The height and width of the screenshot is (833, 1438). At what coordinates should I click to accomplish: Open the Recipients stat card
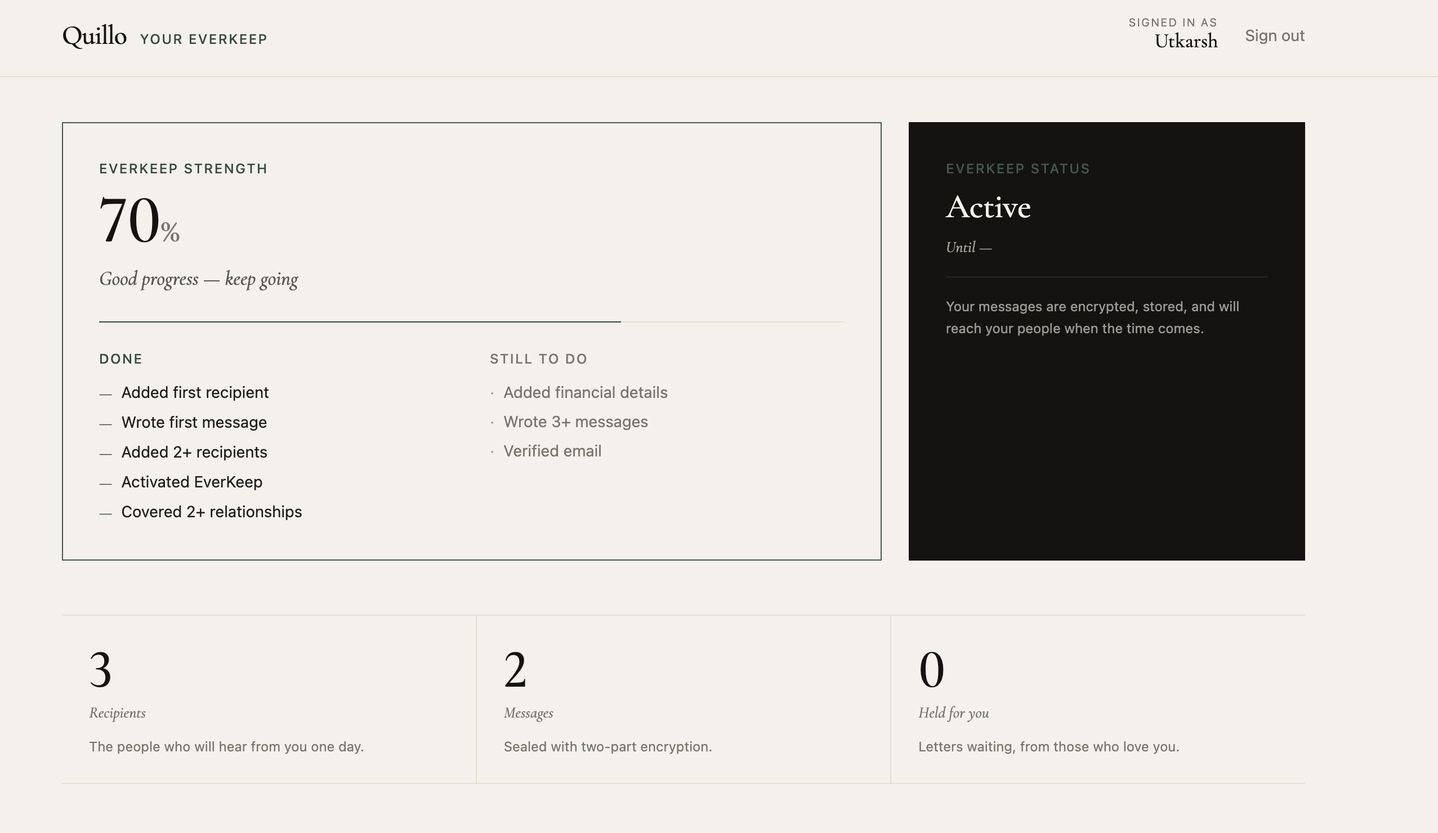pyautogui.click(x=269, y=700)
